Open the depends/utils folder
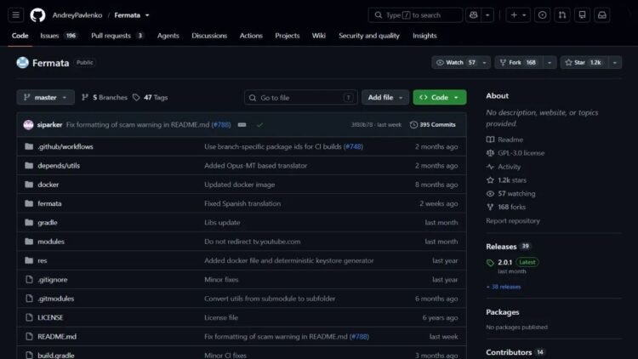Image resolution: width=638 pixels, height=359 pixels. [59, 166]
